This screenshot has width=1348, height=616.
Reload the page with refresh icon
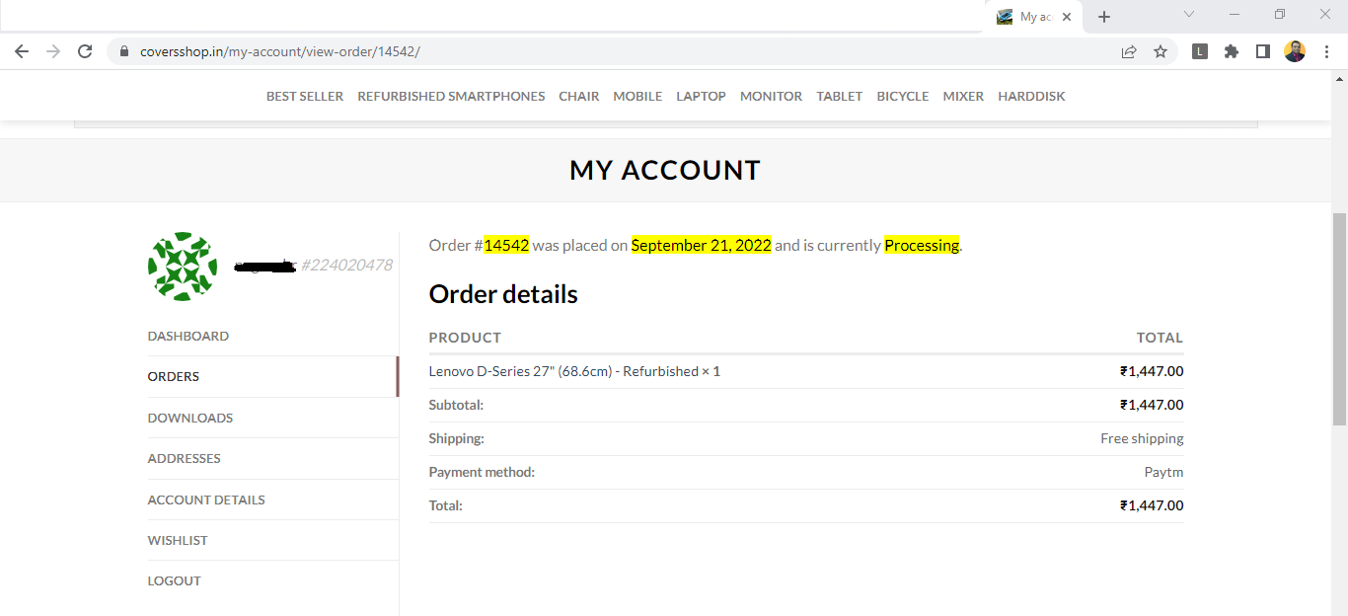pos(85,51)
